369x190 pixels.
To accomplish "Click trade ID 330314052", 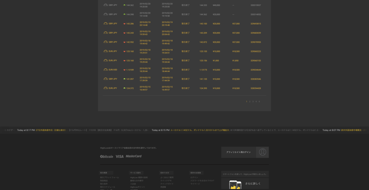I will point(255,14).
